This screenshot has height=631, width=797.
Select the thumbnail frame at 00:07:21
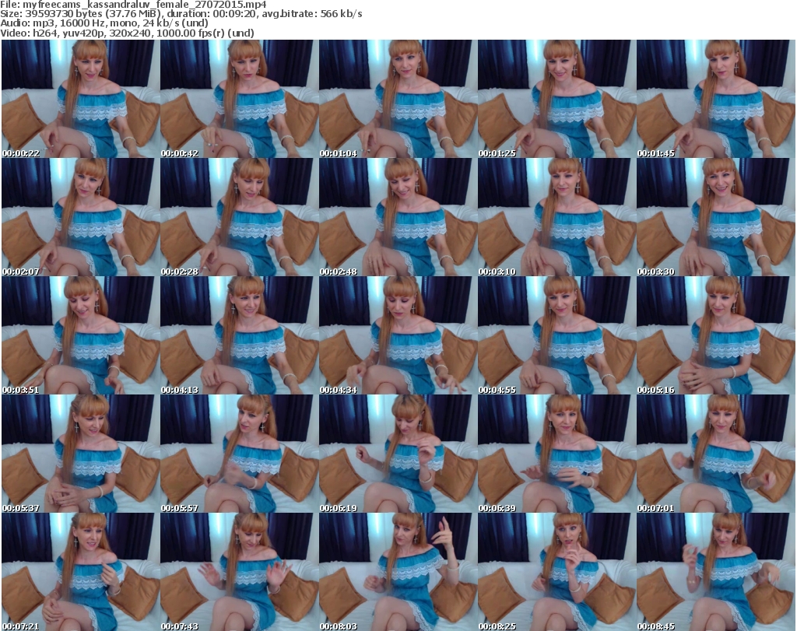pyautogui.click(x=80, y=572)
